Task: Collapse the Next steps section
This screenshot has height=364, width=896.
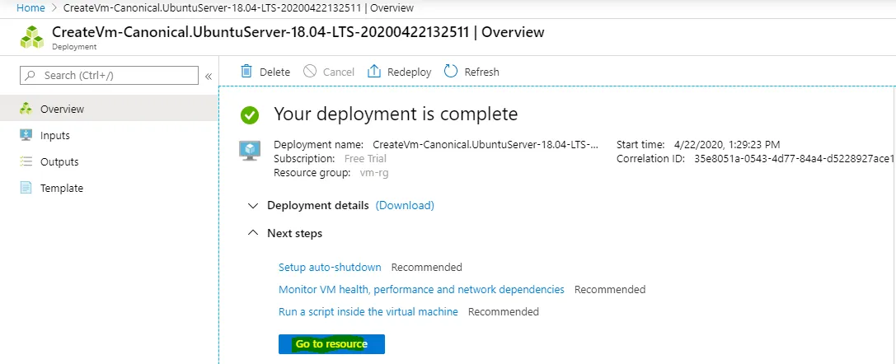Action: click(253, 233)
